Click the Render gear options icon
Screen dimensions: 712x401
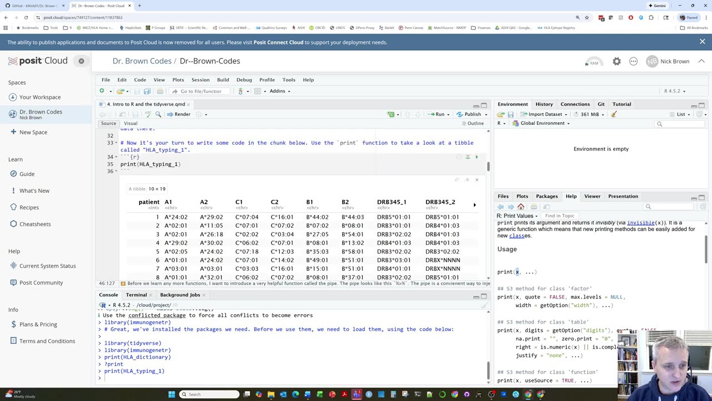pos(199,114)
